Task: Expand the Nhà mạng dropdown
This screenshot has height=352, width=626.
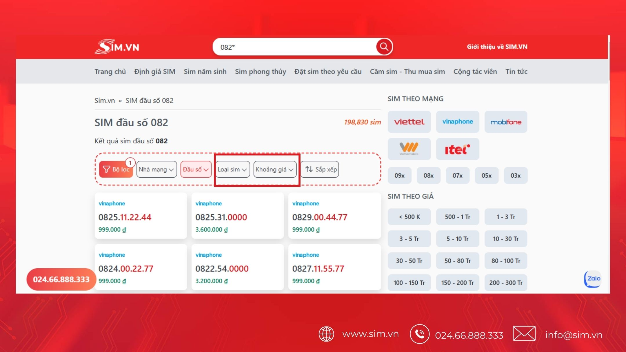Action: (x=156, y=169)
